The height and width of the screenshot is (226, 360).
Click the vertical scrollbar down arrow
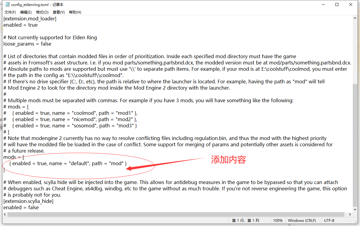point(355,210)
